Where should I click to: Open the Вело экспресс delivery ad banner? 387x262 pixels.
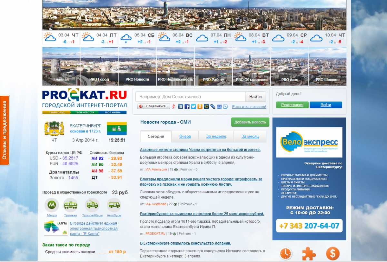coord(309,179)
